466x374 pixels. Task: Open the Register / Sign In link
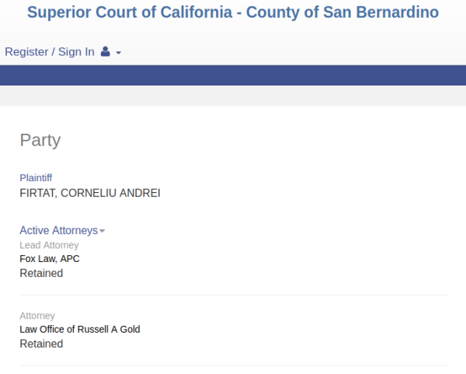(50, 52)
